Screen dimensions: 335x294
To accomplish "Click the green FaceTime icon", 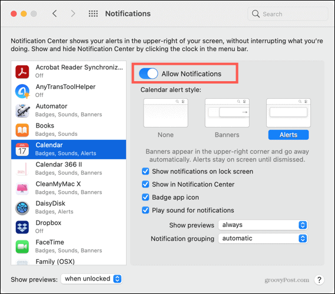I will pos(22,246).
